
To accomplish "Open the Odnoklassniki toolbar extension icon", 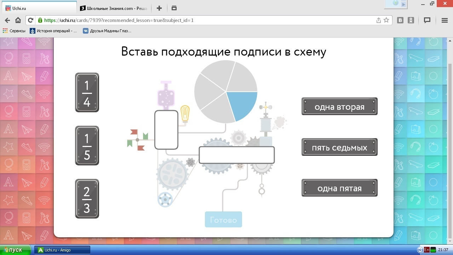I will tap(411, 20).
